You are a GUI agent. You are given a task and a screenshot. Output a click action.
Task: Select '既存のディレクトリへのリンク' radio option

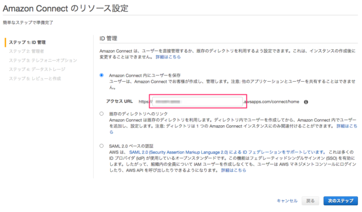(102, 113)
